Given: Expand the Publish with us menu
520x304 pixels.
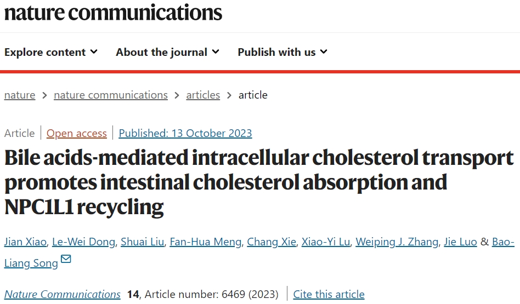Looking at the screenshot, I should [282, 52].
